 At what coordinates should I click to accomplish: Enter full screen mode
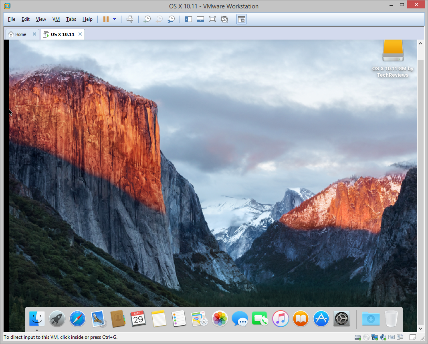[x=212, y=19]
